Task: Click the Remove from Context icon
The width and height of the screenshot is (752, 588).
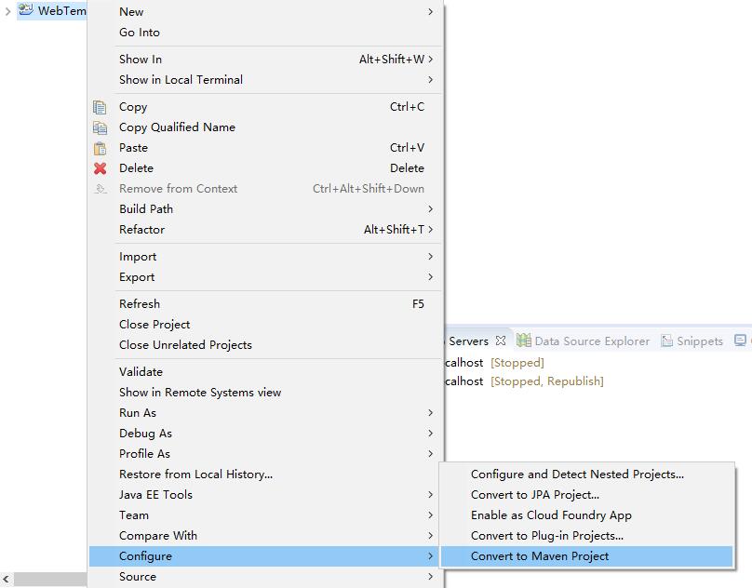Action: (x=100, y=189)
